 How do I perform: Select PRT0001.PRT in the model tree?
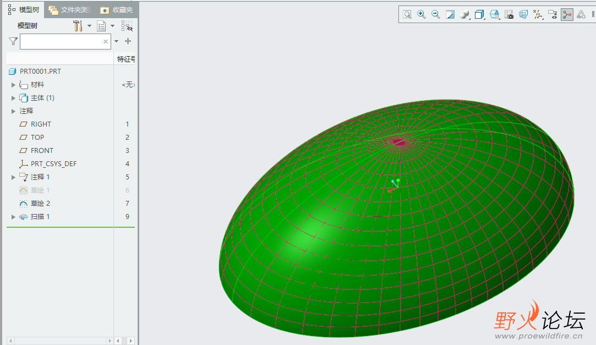click(x=40, y=72)
